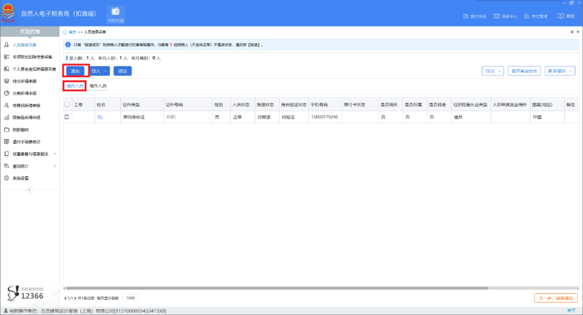The image size is (583, 315).
Task: Click the user icon in the status bar
Action: [x=5, y=311]
